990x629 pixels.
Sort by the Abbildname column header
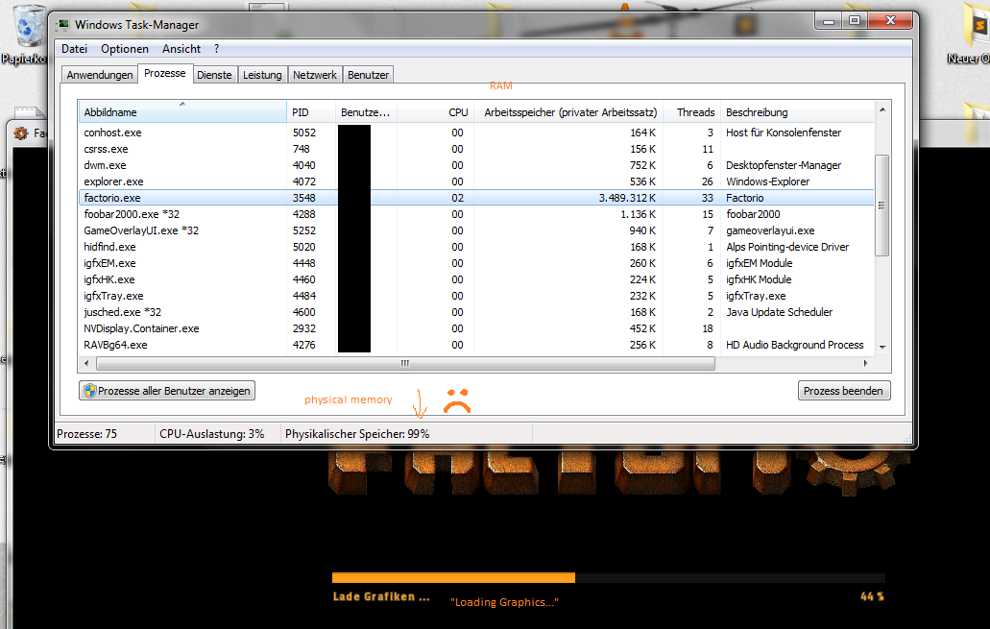tap(181, 111)
